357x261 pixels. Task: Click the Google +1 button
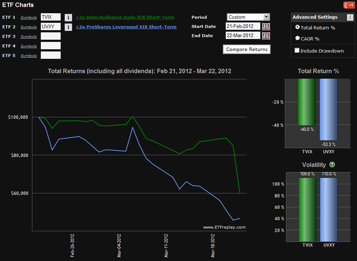[348, 5]
